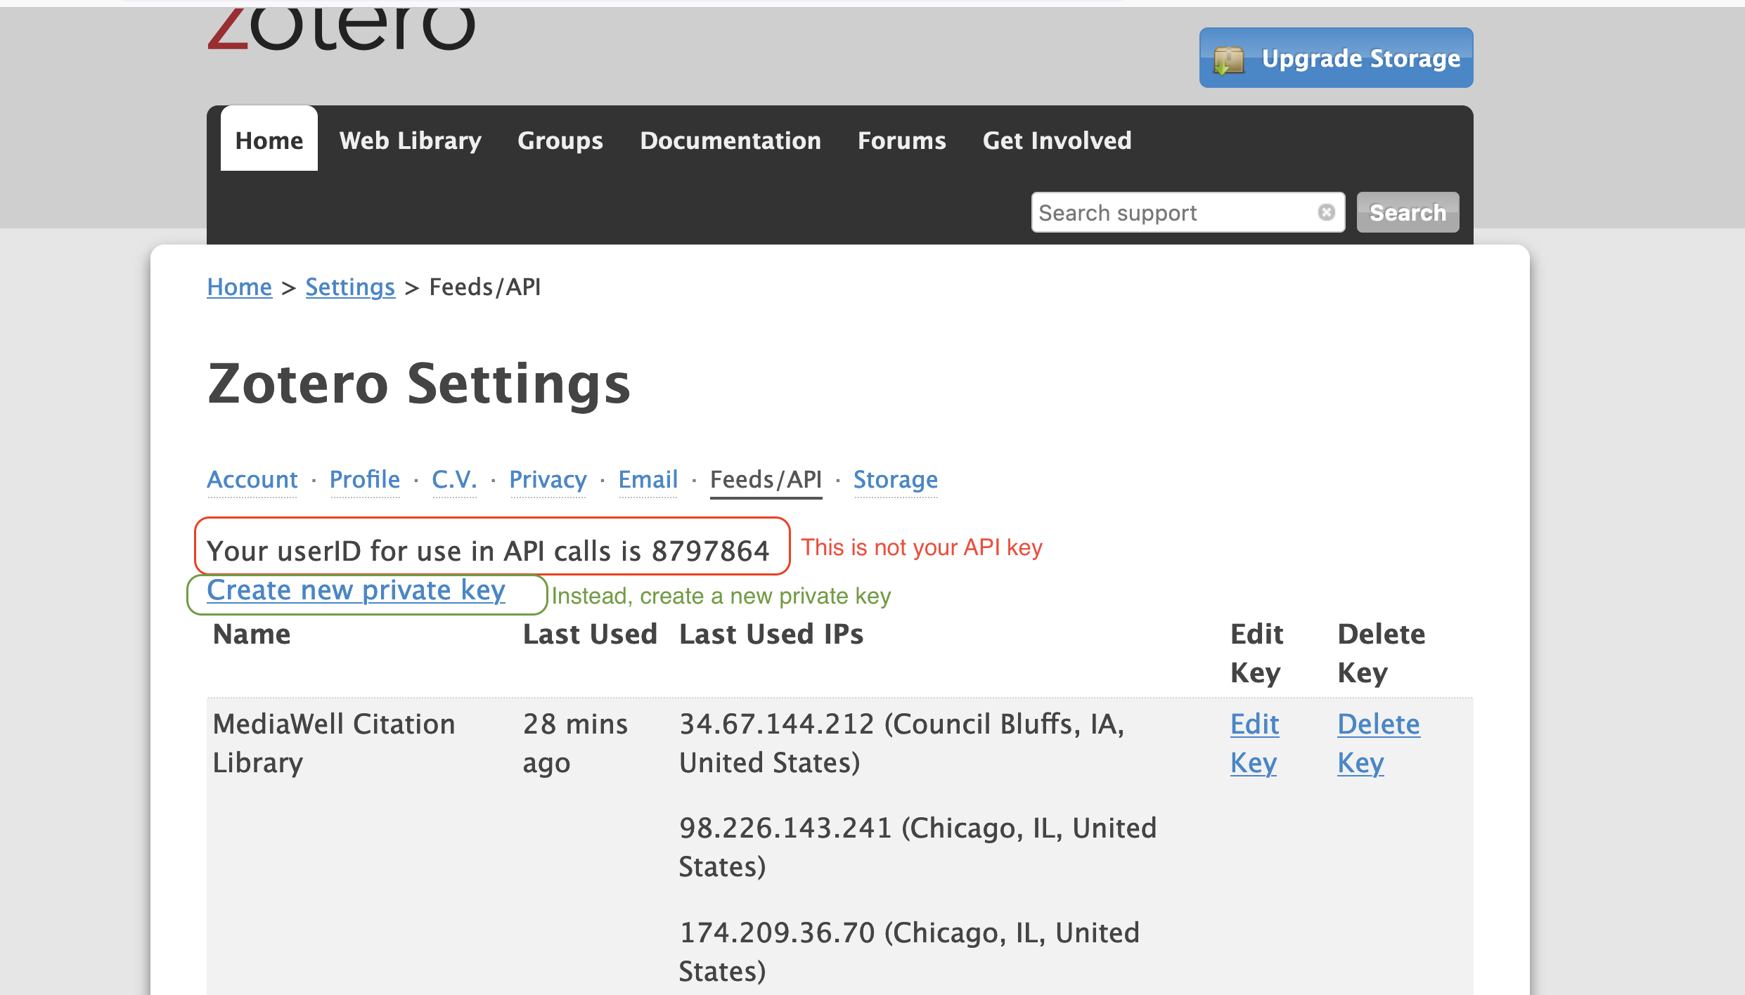Screen dimensions: 1745x995
Task: Open Documentation in the nav bar
Action: click(730, 140)
